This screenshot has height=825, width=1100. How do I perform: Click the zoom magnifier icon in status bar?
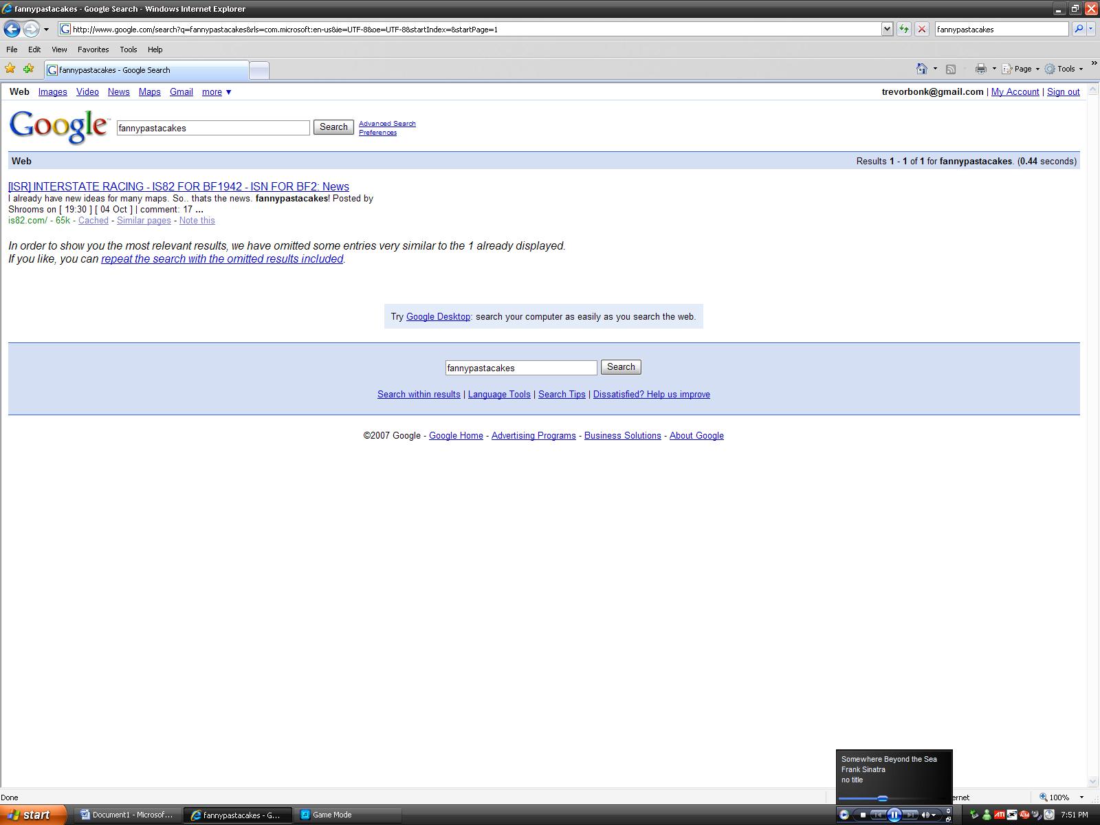coord(1044,797)
